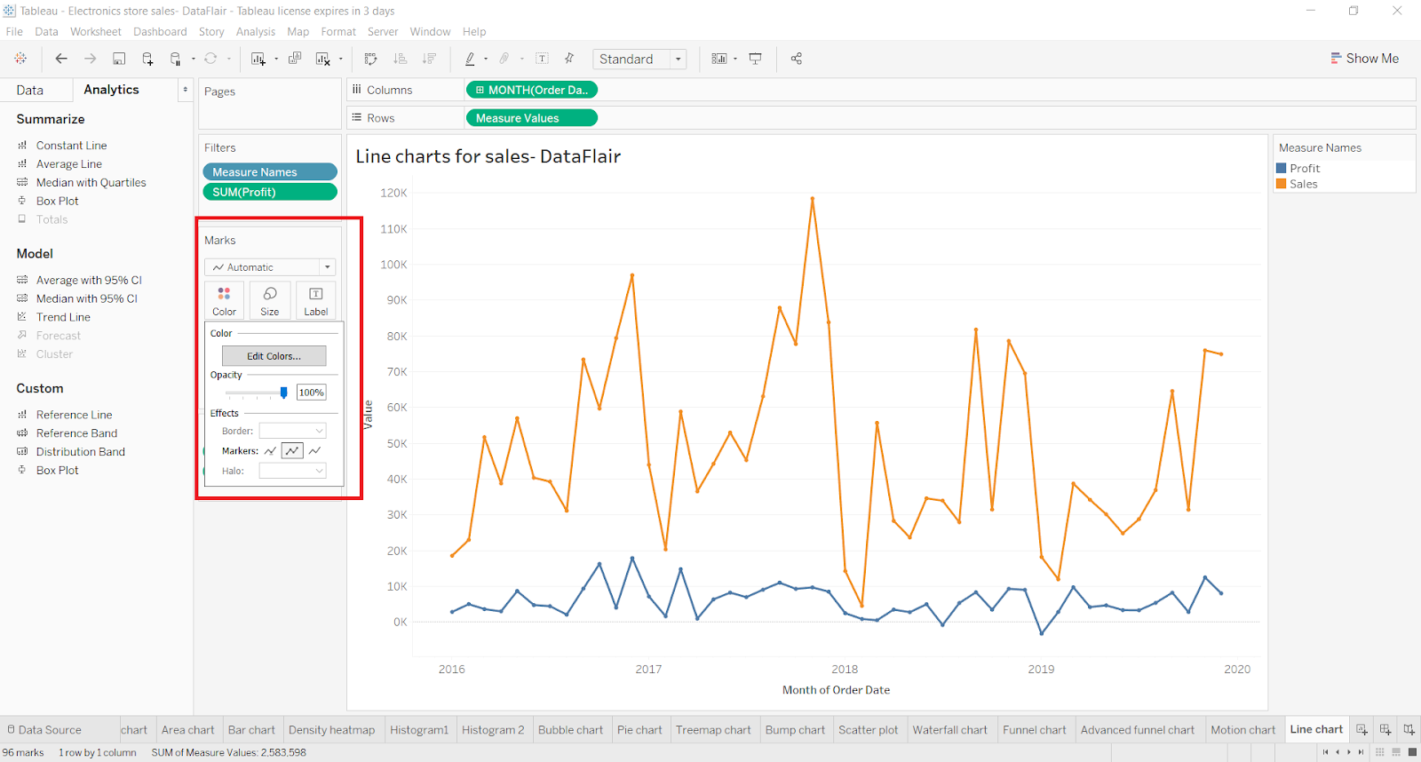
Task: Click the Clear sheet icon
Action: click(x=323, y=59)
